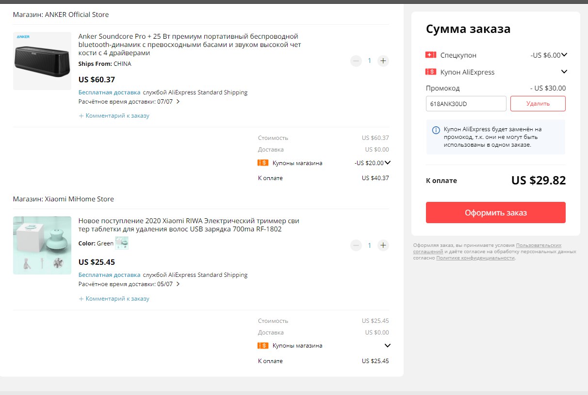Click Бесплатная доставка for the Anker item
588x395 pixels.
[110, 92]
